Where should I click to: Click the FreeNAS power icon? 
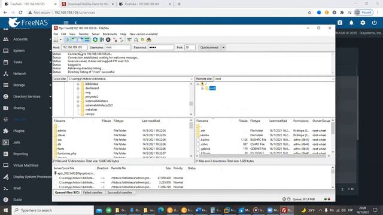[374, 23]
